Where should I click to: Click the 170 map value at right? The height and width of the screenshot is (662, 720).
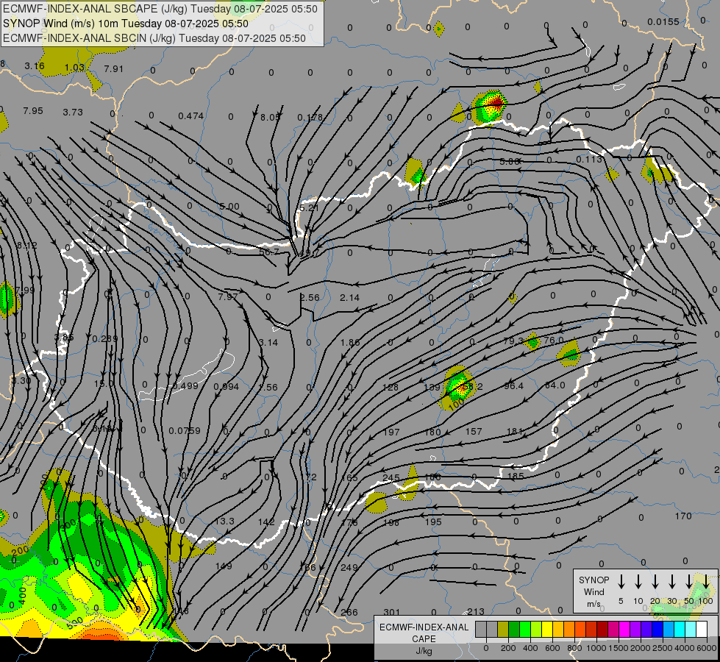tap(683, 516)
